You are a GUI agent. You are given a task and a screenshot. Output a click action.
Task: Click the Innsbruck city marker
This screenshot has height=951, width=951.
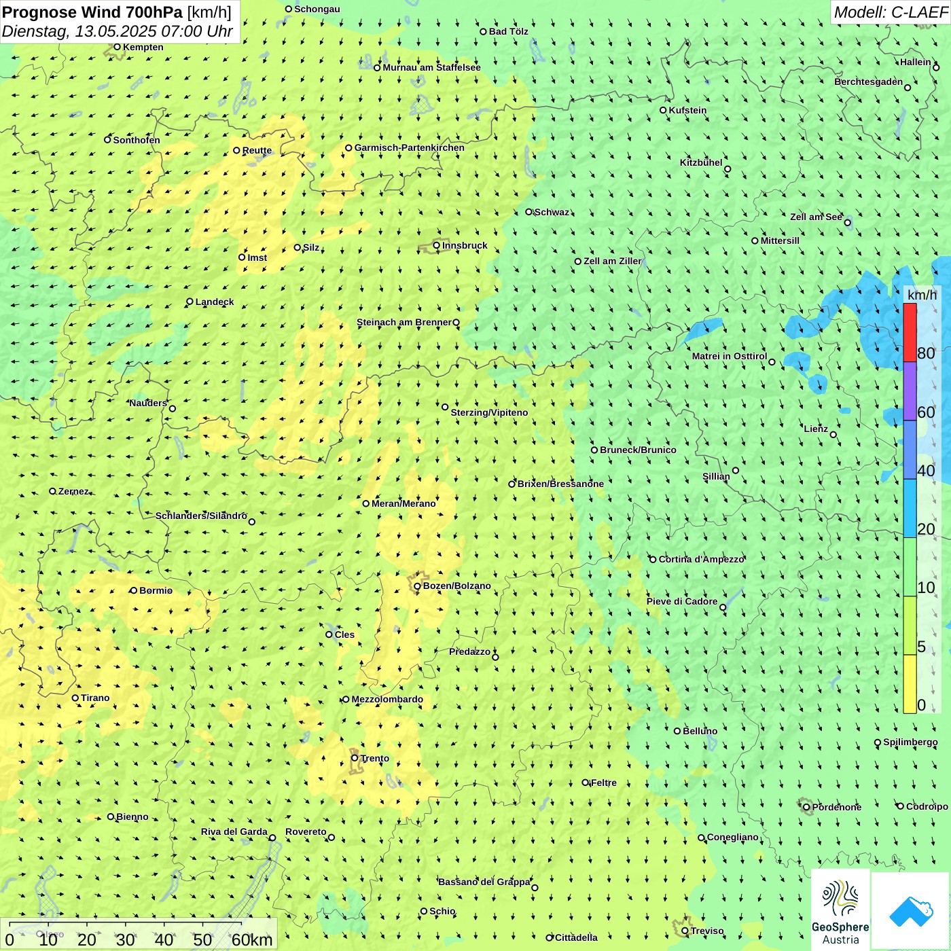[x=437, y=246]
